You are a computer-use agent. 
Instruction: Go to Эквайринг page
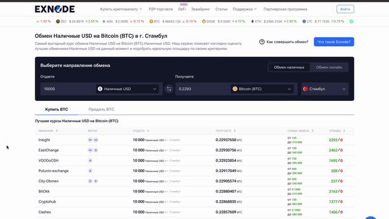click(201, 9)
